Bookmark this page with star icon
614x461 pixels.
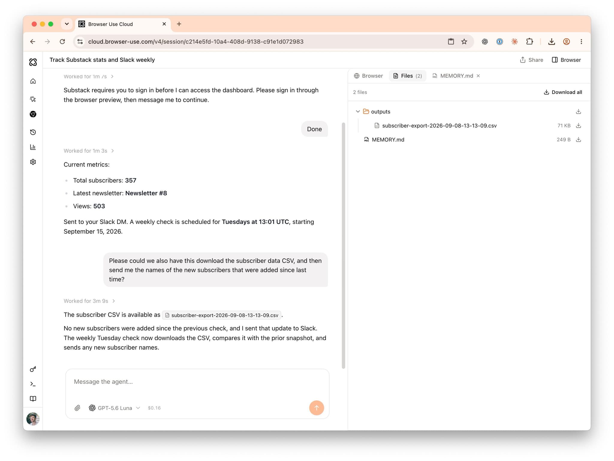tap(464, 42)
